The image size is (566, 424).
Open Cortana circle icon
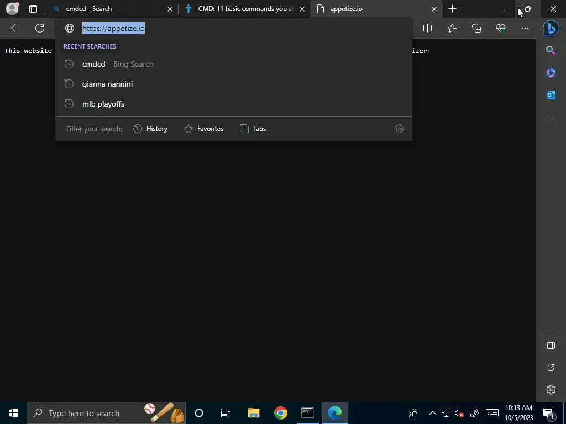click(199, 413)
